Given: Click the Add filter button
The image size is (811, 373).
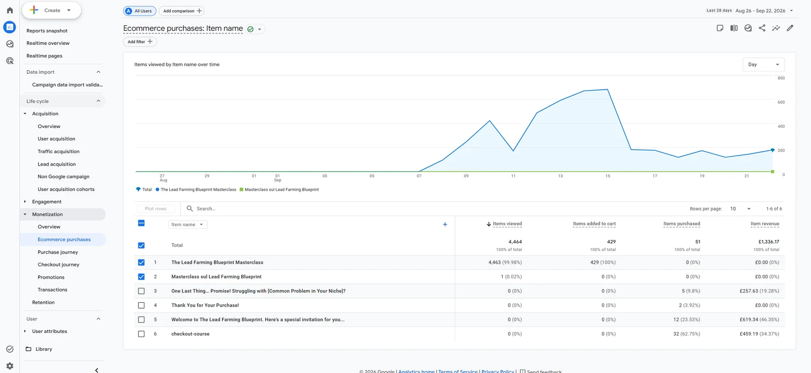Looking at the screenshot, I should click(x=140, y=42).
